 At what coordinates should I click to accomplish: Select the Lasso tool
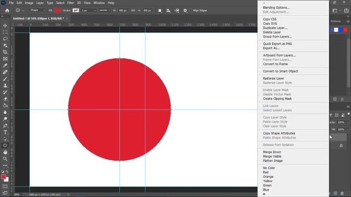click(5, 39)
